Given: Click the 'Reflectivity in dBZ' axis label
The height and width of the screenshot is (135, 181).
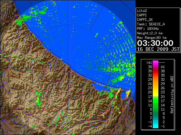Looking at the screenshot, I should (172, 94).
